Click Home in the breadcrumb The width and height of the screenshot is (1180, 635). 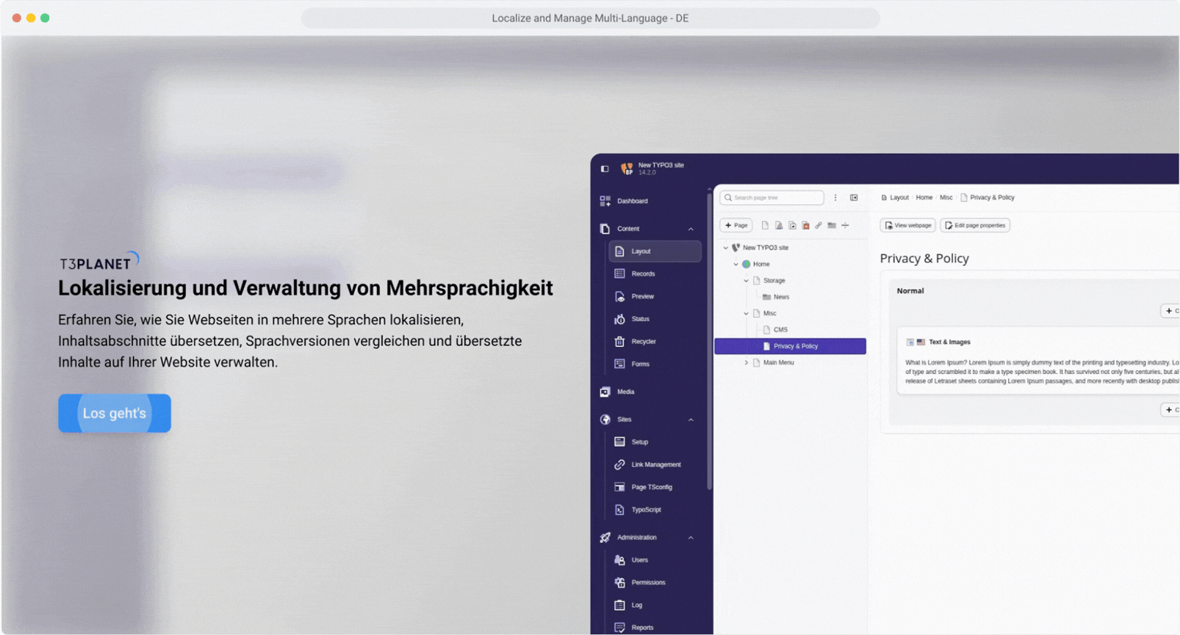click(x=924, y=198)
